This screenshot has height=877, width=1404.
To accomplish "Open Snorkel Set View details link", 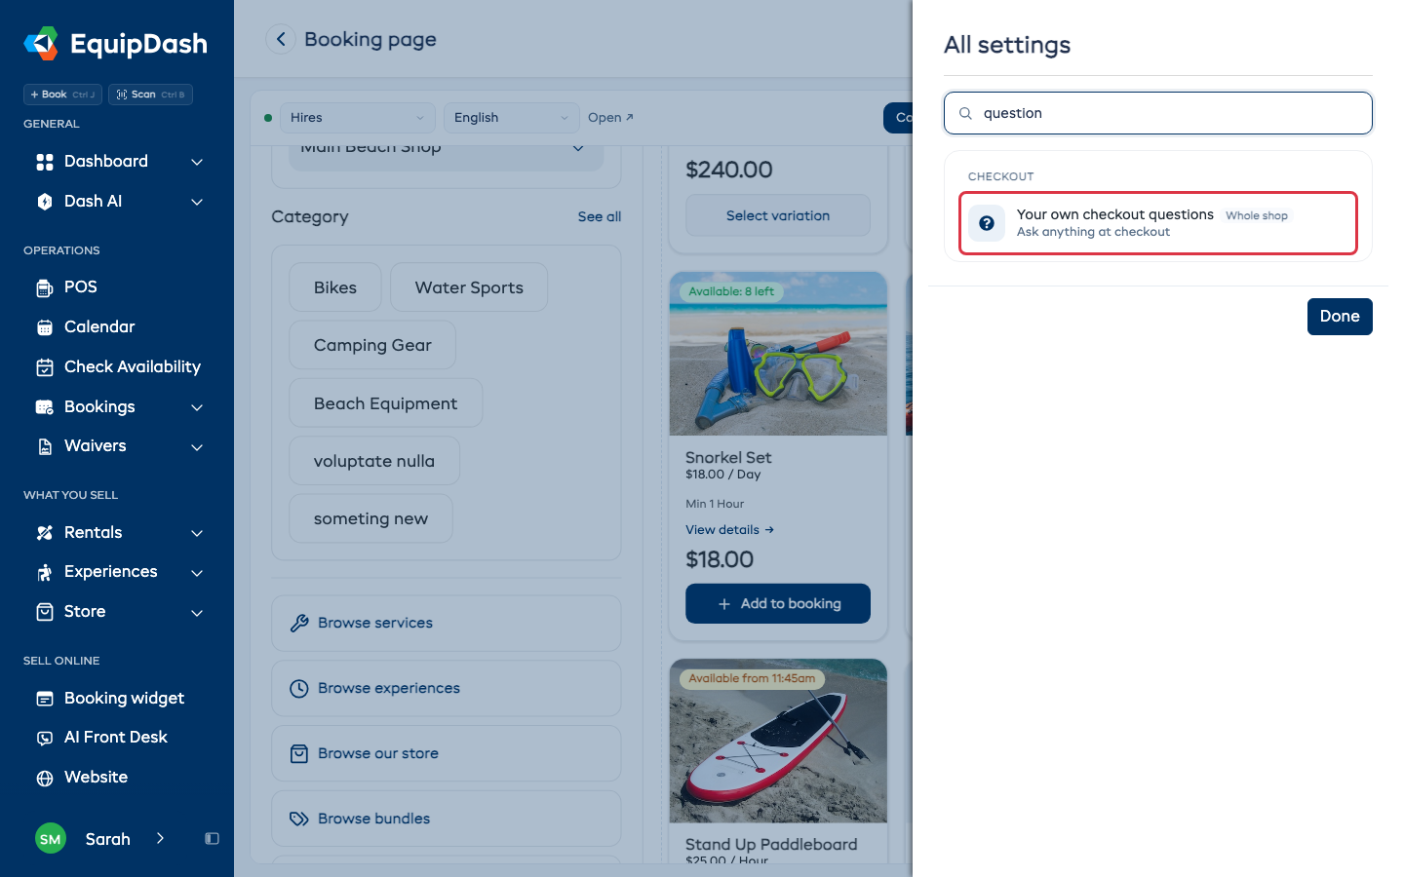I will click(729, 530).
